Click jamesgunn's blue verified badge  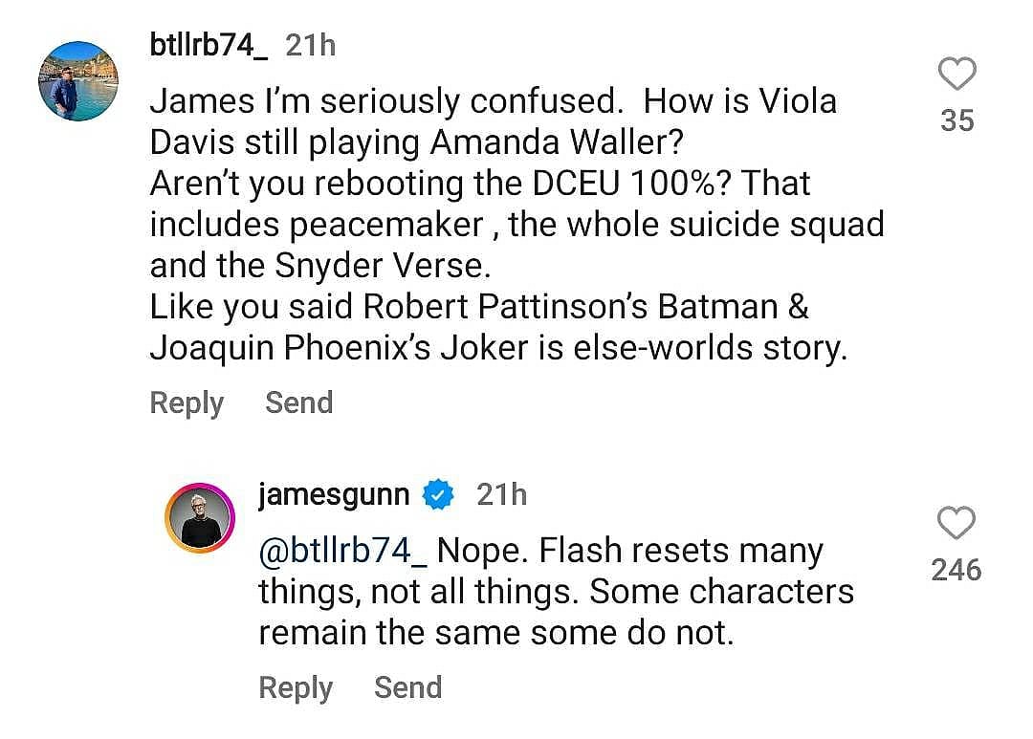point(439,495)
